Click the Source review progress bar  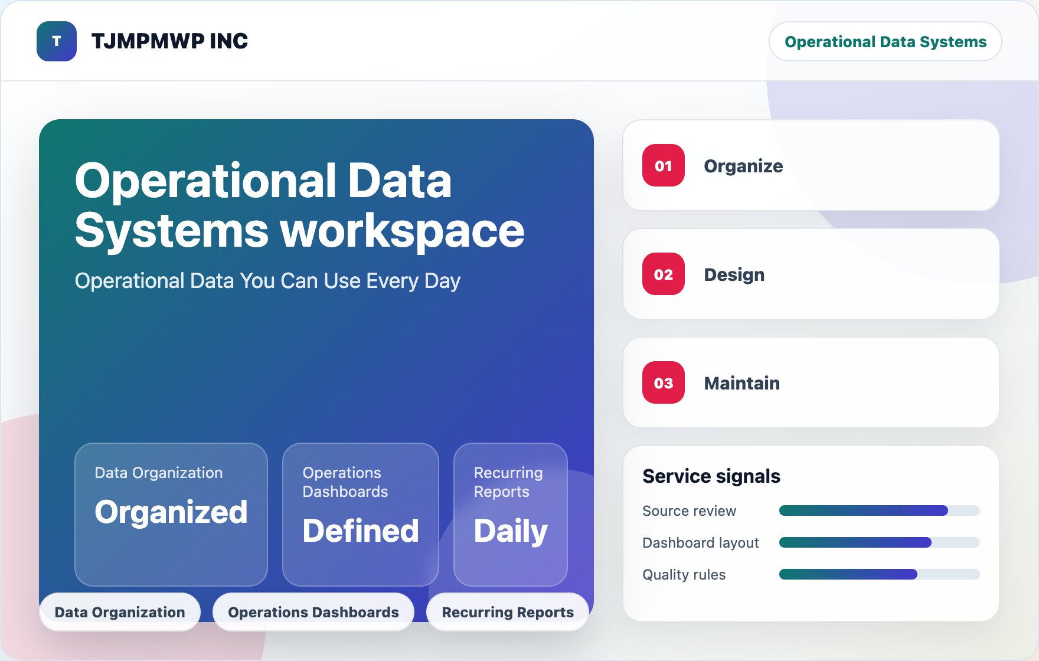(879, 511)
